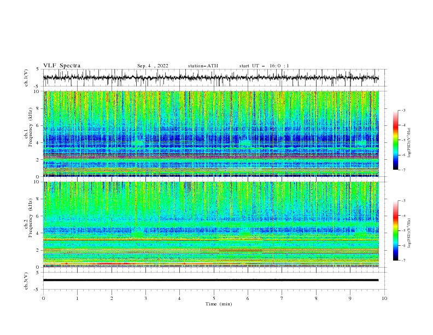This screenshot has width=433, height=335.
Task: Click time axis tick label "9"
Action: 350,298
